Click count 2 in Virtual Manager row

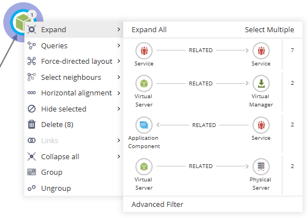pos(292,83)
